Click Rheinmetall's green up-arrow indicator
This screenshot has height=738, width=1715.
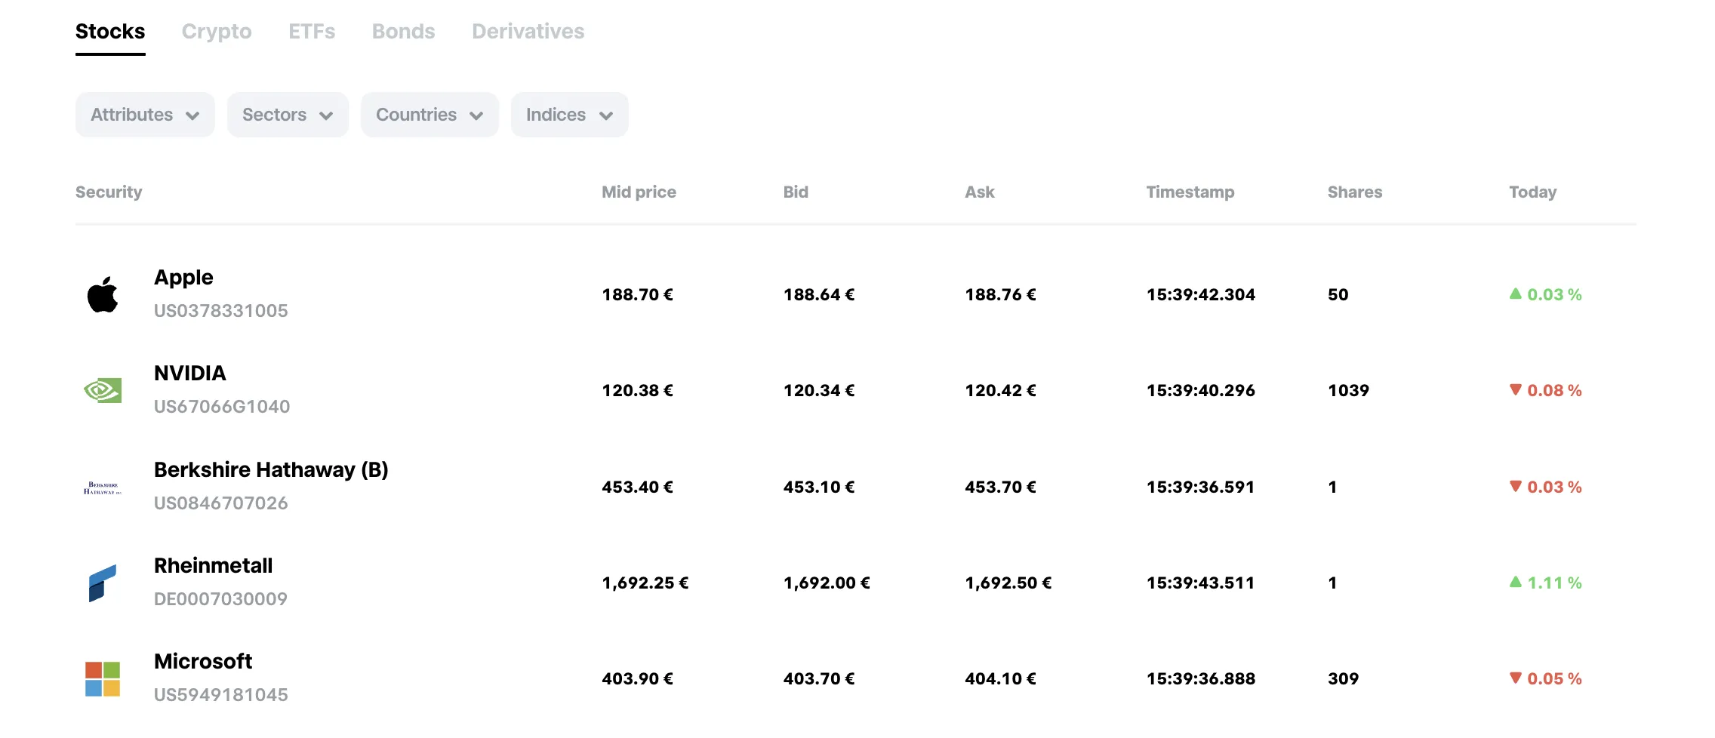tap(1515, 582)
